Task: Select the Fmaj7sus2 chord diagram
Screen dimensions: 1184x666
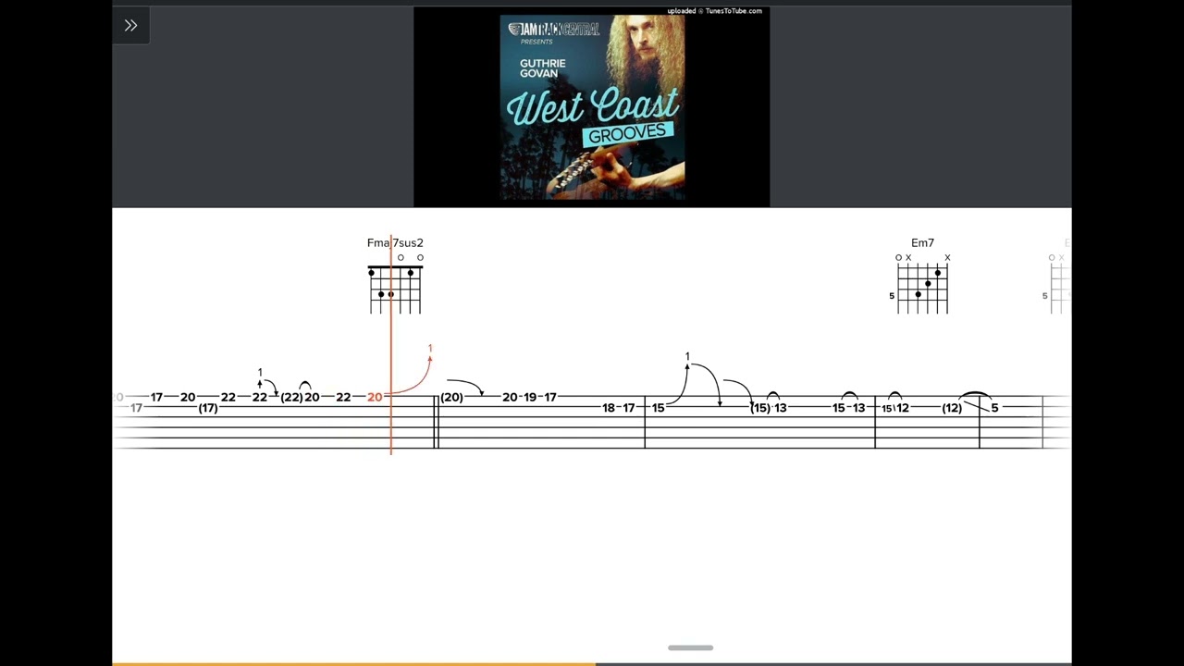Action: click(x=395, y=285)
